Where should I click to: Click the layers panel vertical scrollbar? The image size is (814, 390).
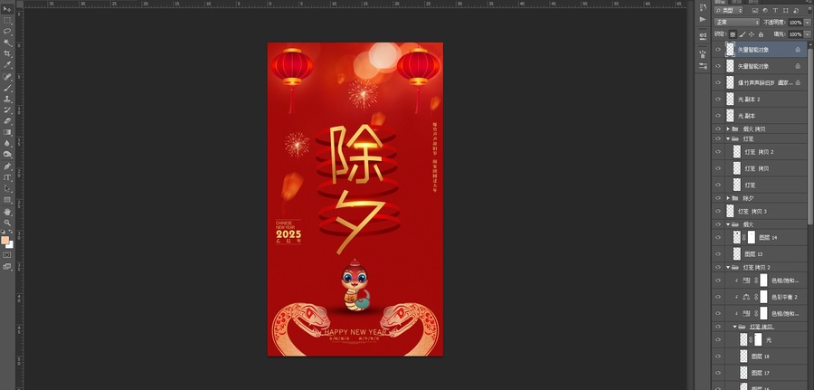[810, 135]
